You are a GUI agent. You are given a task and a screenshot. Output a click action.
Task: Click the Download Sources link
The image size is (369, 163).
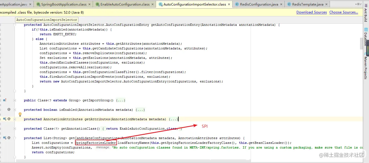click(312, 12)
